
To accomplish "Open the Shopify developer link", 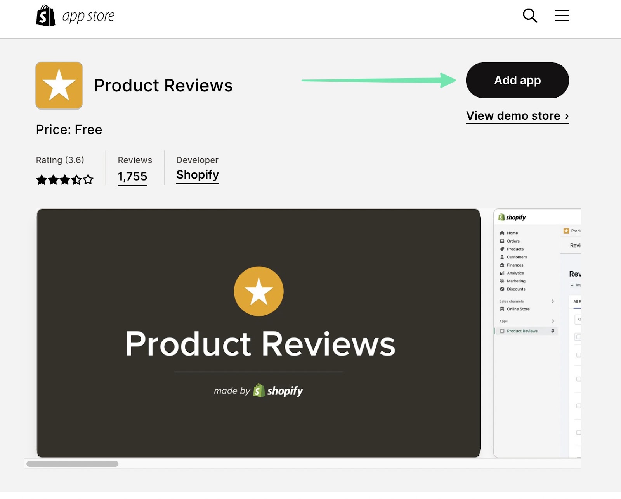I will tap(198, 175).
